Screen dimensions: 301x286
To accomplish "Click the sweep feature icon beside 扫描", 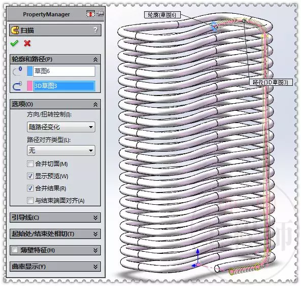I will (x=15, y=30).
